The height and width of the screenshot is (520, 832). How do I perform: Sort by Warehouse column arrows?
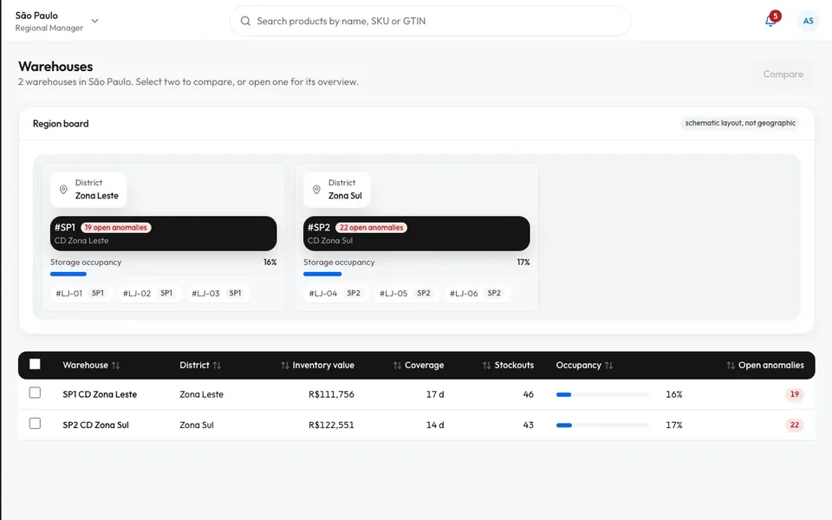pyautogui.click(x=115, y=365)
